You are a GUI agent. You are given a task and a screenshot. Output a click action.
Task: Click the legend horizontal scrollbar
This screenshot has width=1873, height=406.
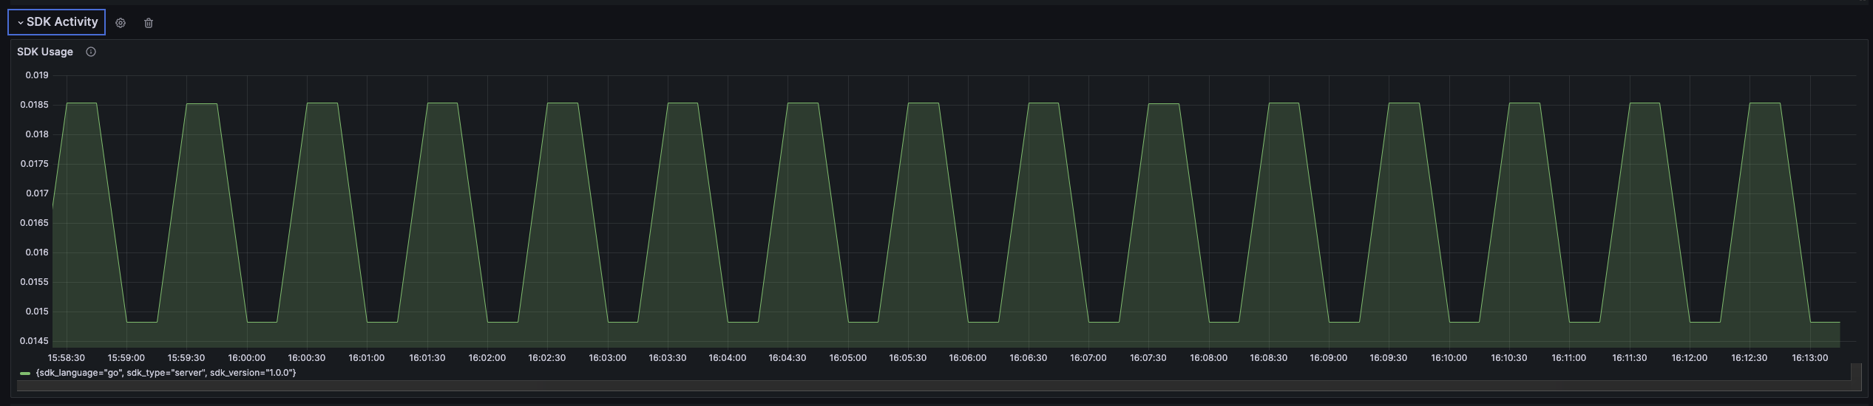tap(933, 386)
